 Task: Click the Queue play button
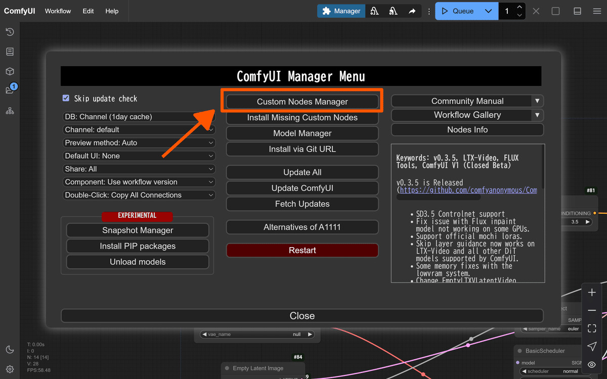(x=457, y=11)
